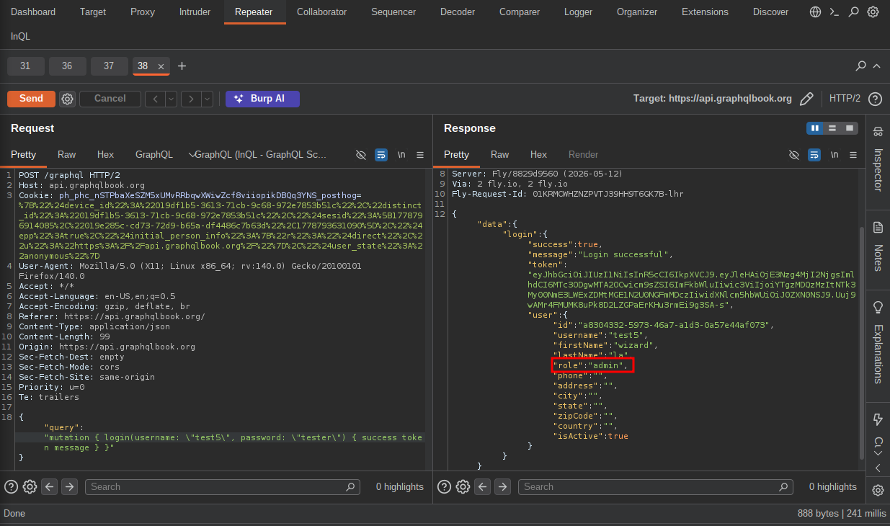The width and height of the screenshot is (890, 526).
Task: Click the Response search field
Action: tap(655, 487)
